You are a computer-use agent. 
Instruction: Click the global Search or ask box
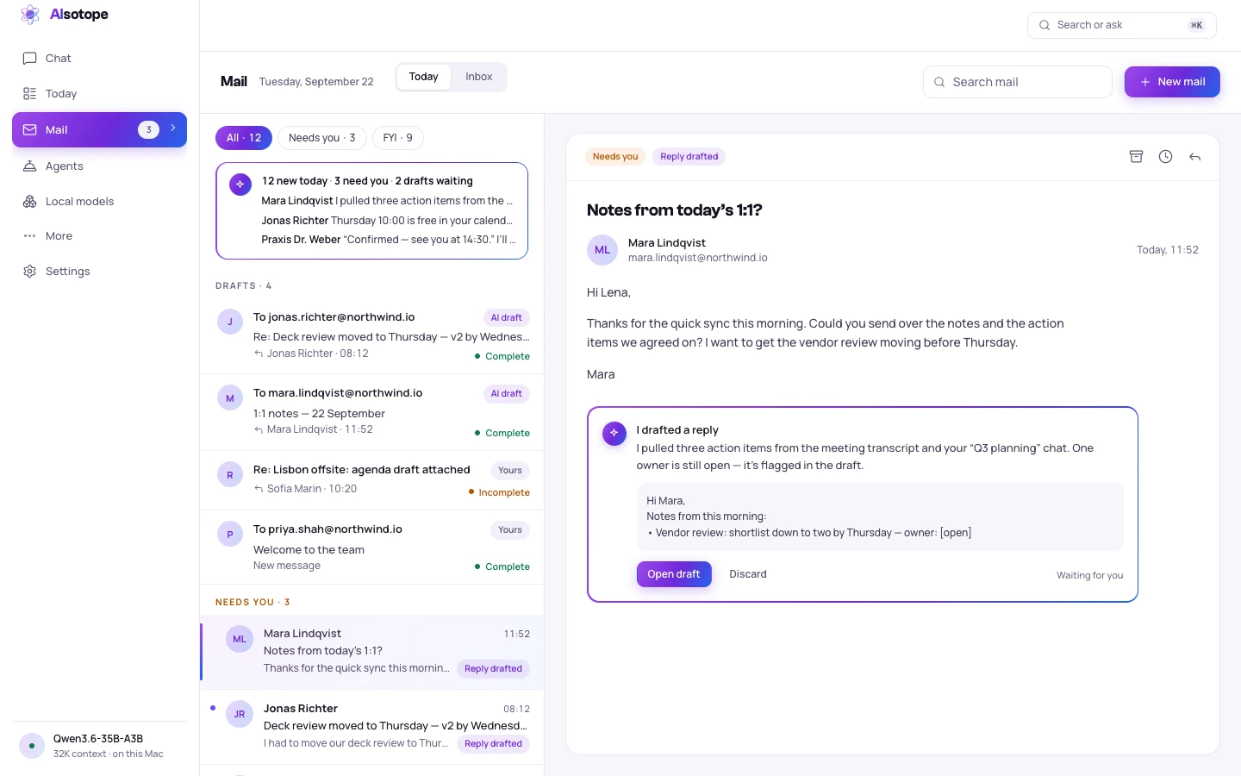click(x=1122, y=25)
